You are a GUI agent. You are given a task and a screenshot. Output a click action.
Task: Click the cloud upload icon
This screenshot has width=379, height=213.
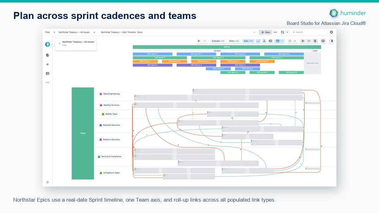click(x=323, y=41)
